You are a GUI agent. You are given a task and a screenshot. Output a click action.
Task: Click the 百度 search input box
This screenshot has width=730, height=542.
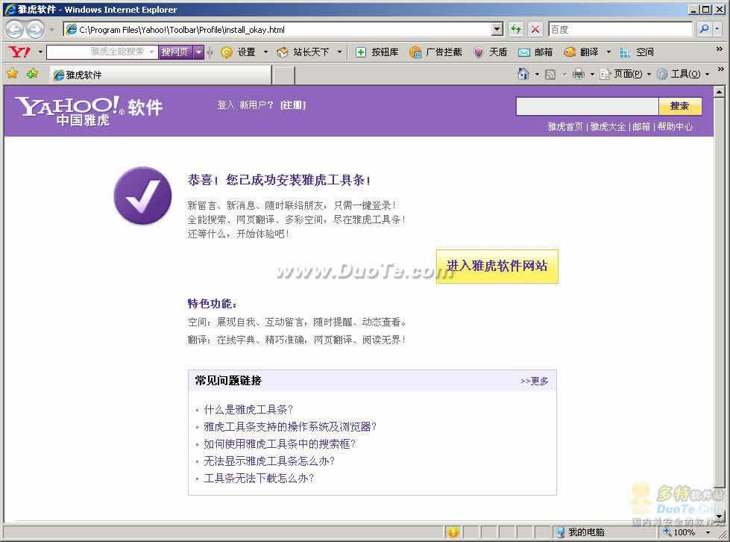point(620,29)
